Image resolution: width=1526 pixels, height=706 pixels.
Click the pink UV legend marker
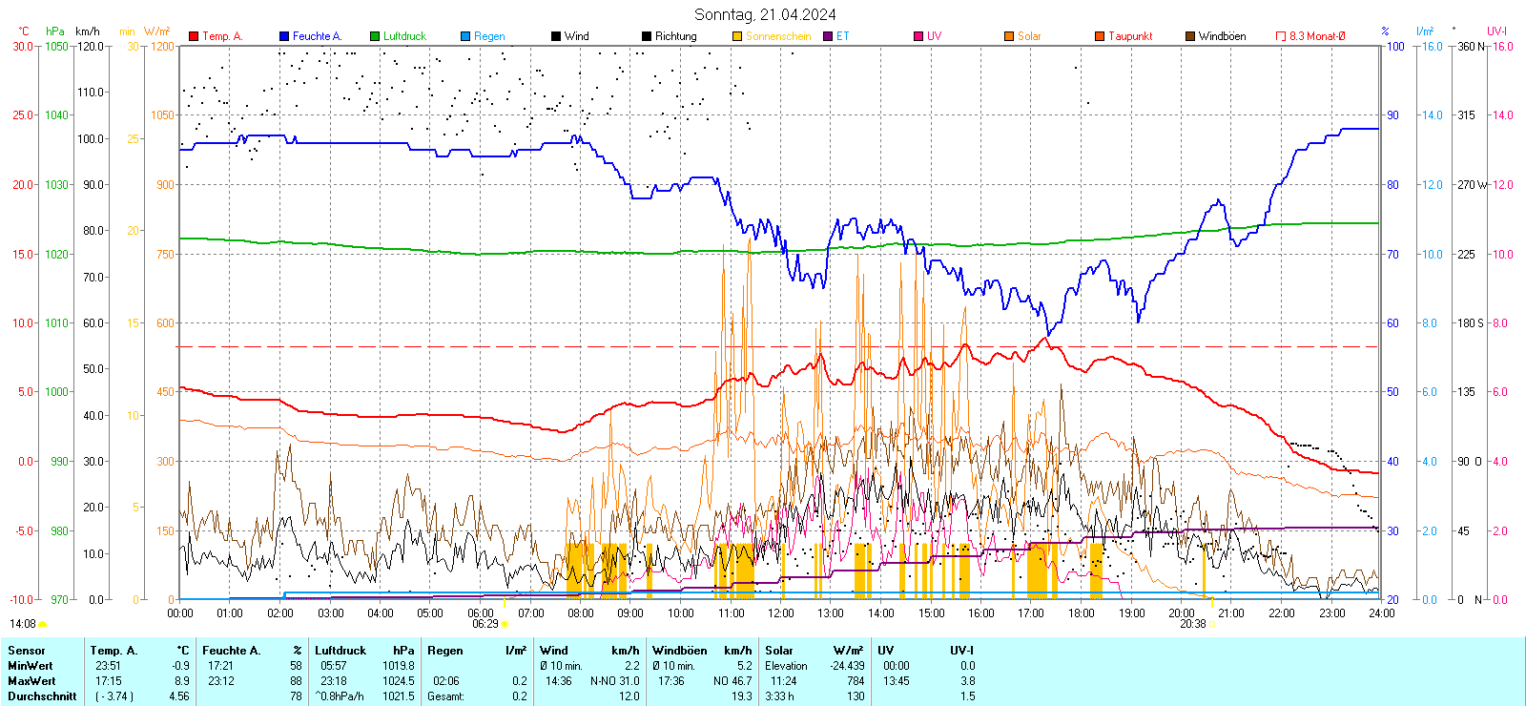(918, 36)
